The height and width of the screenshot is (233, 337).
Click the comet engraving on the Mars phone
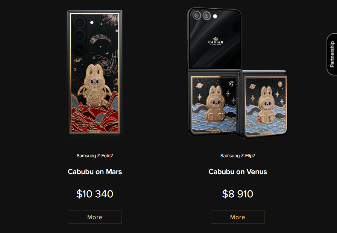[100, 39]
